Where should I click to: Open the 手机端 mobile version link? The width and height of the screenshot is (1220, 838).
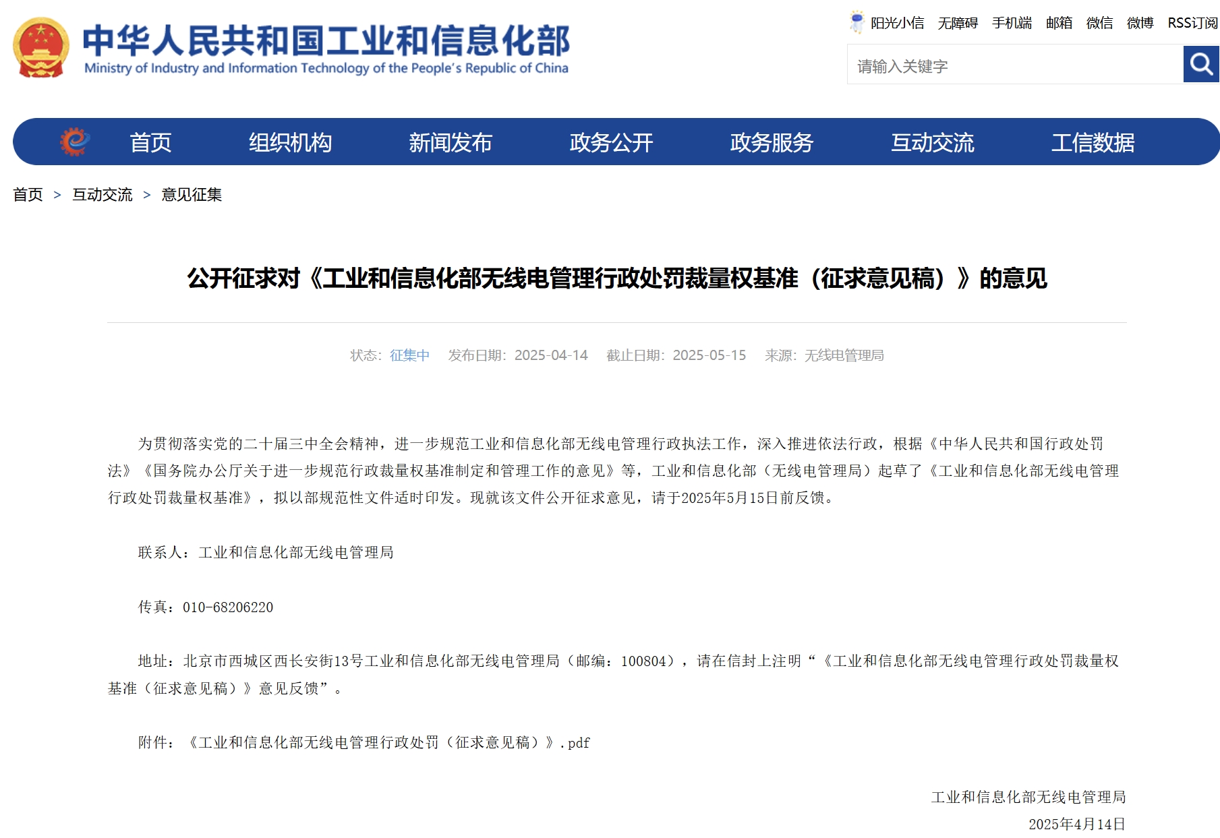[1012, 23]
